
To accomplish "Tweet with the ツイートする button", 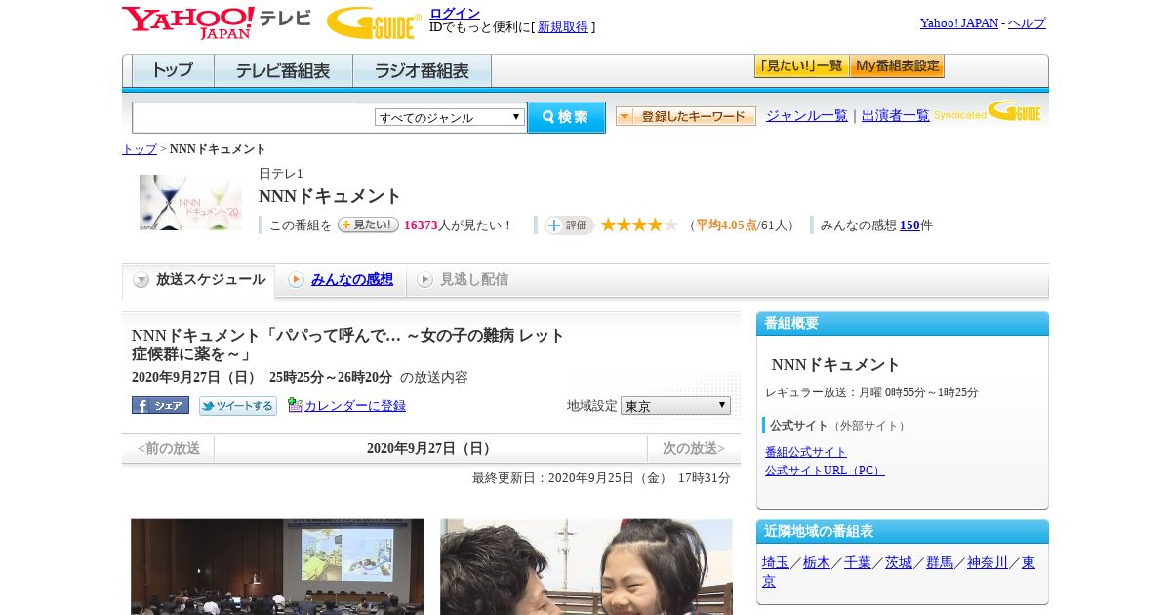I will tap(238, 405).
